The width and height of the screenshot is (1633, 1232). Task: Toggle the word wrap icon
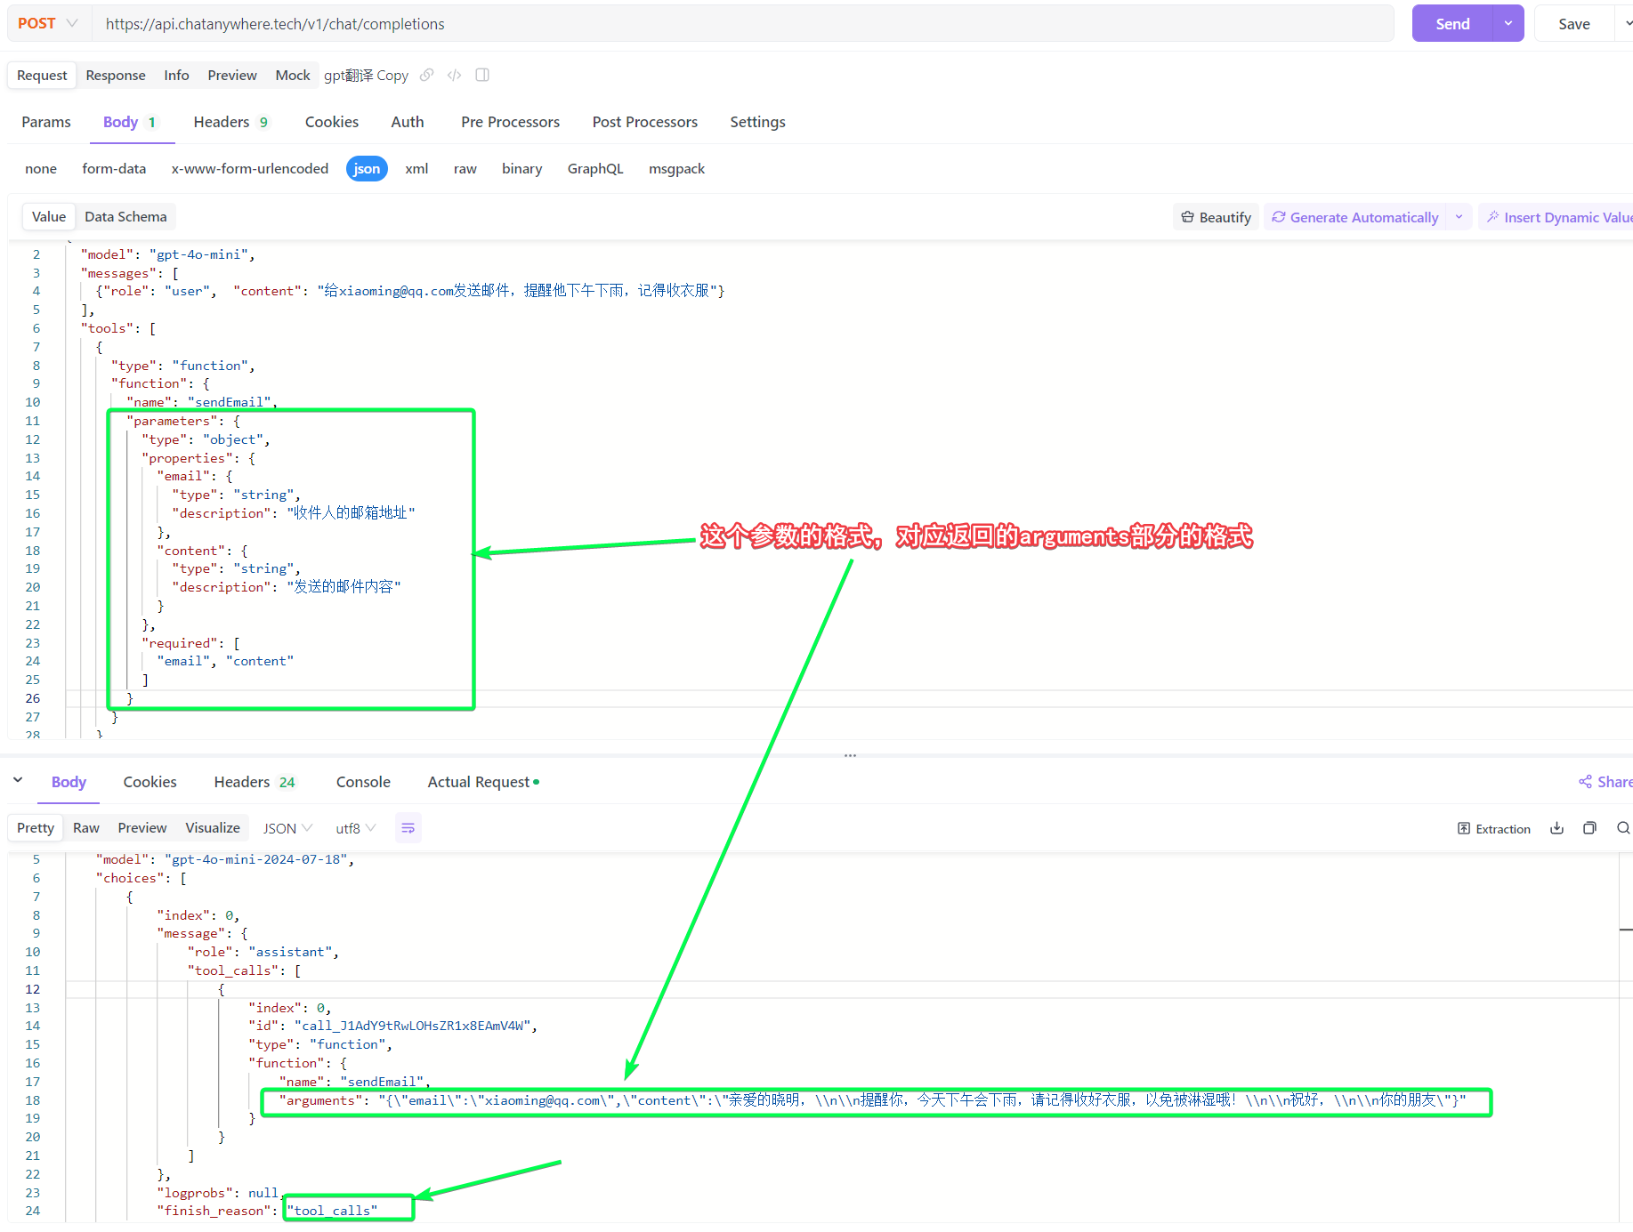tap(408, 828)
